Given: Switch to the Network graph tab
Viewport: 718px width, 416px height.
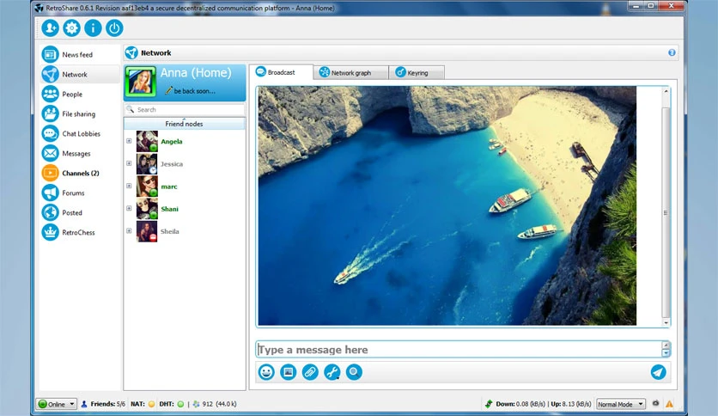Looking at the screenshot, I should tap(351, 72).
